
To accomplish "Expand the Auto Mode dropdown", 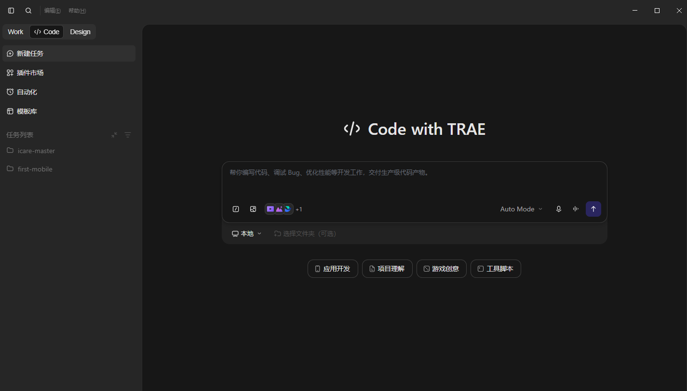I will (x=521, y=209).
